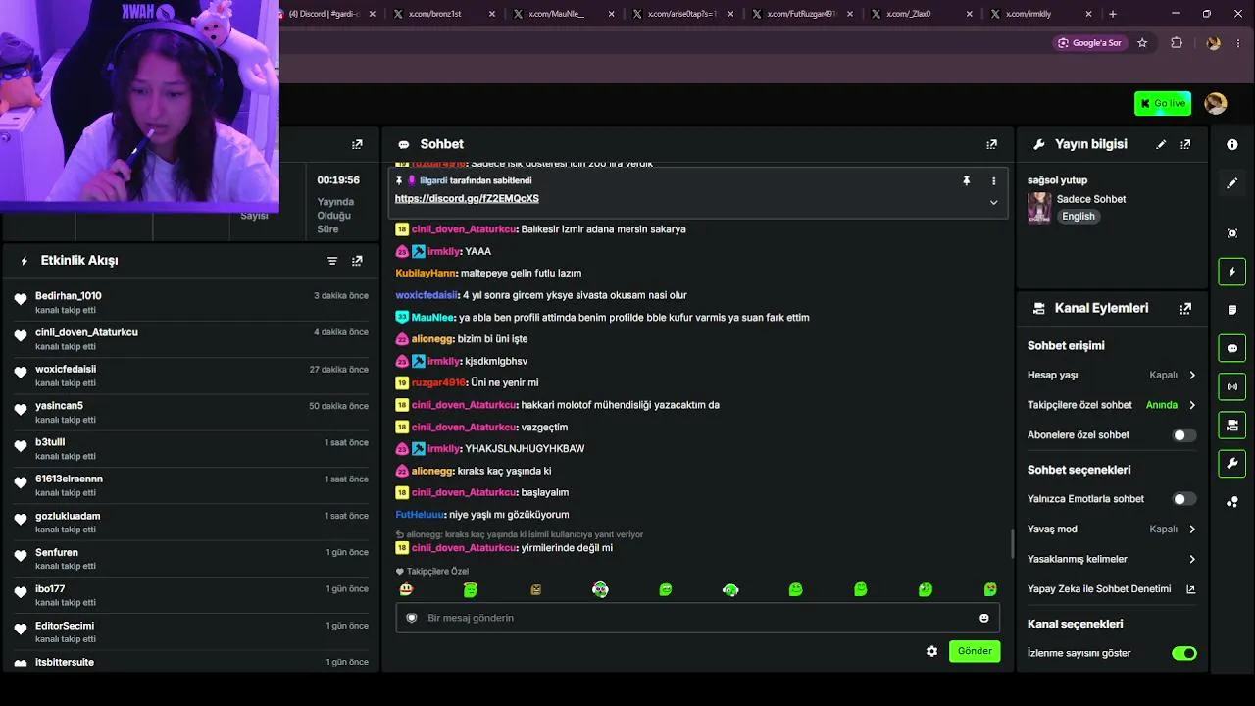Screen dimensions: 1255x706
Task: Open the user profile avatar
Action: (x=1216, y=103)
